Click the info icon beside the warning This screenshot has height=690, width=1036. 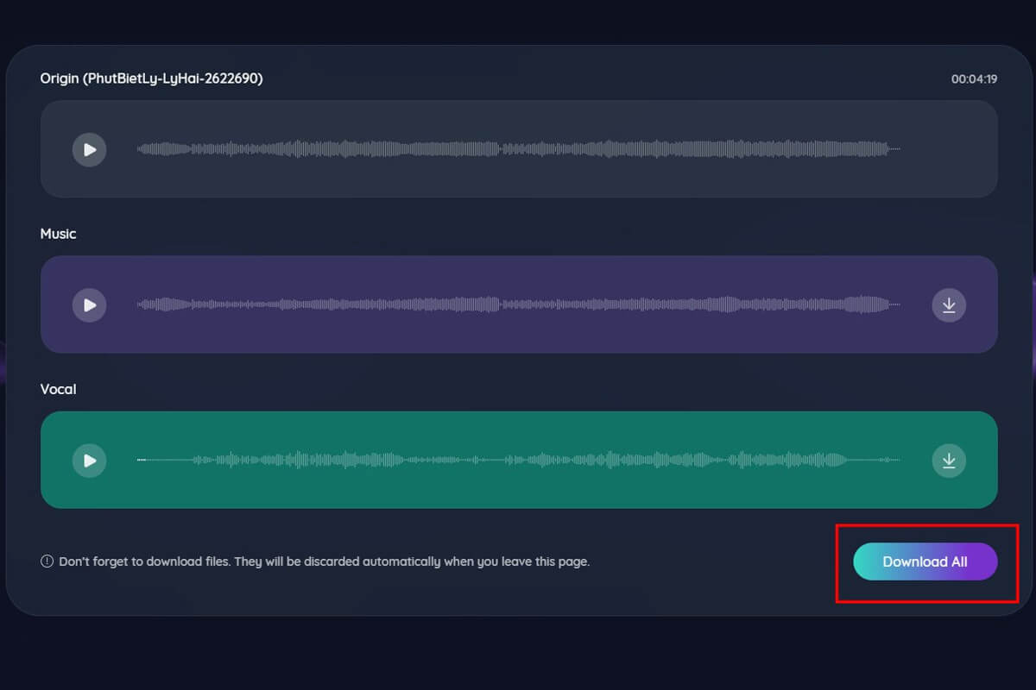(47, 561)
